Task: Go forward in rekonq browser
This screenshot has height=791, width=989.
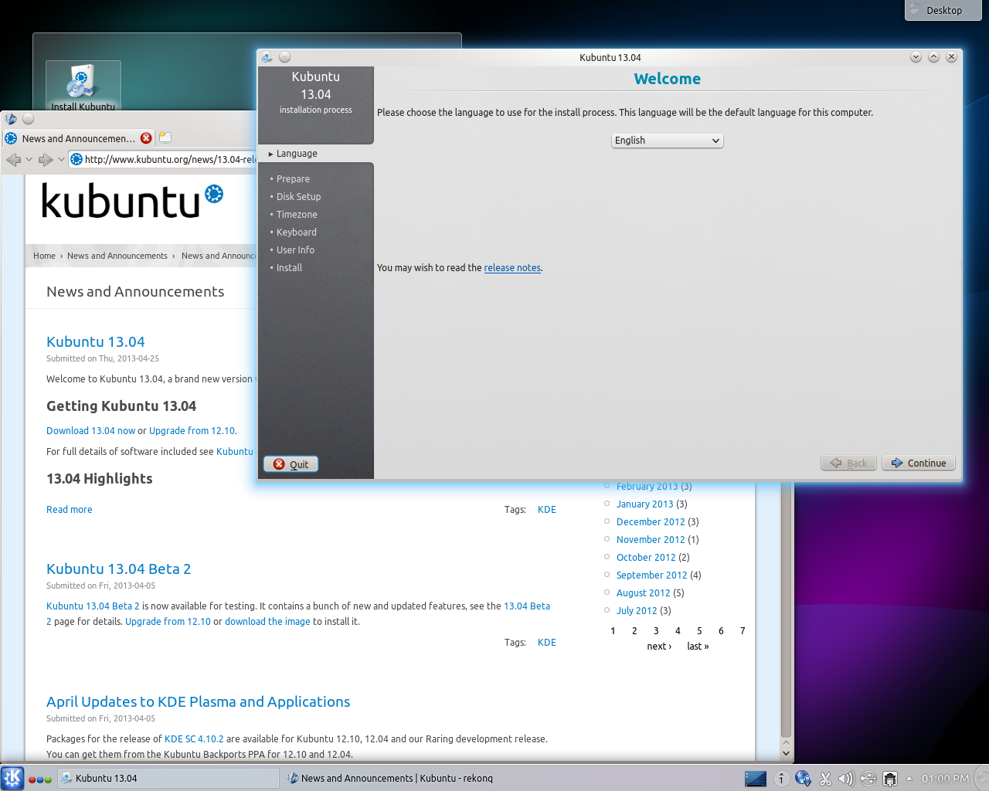Action: pos(46,160)
